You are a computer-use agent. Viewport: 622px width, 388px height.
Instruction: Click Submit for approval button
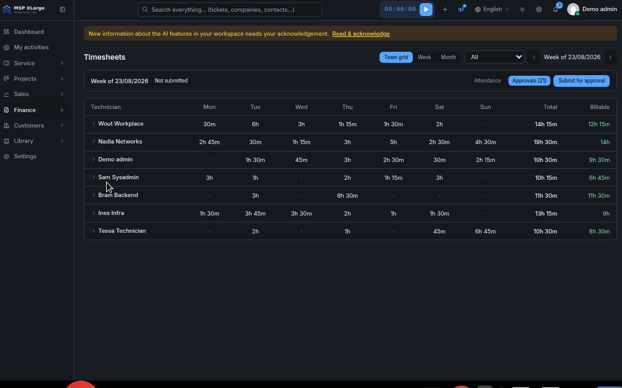pyautogui.click(x=581, y=81)
